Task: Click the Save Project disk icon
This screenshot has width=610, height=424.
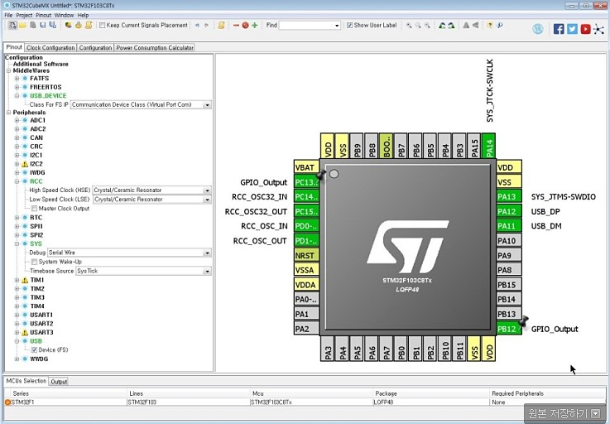Action: click(43, 26)
